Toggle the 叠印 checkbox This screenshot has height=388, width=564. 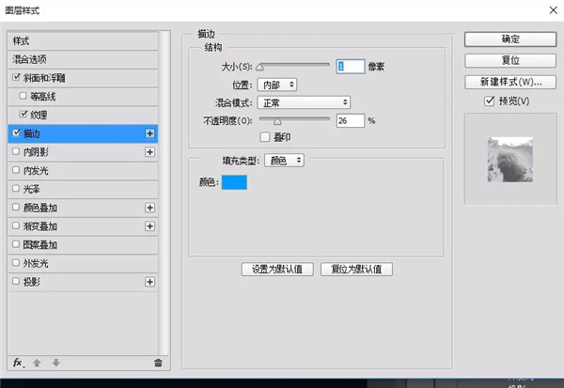coord(265,137)
